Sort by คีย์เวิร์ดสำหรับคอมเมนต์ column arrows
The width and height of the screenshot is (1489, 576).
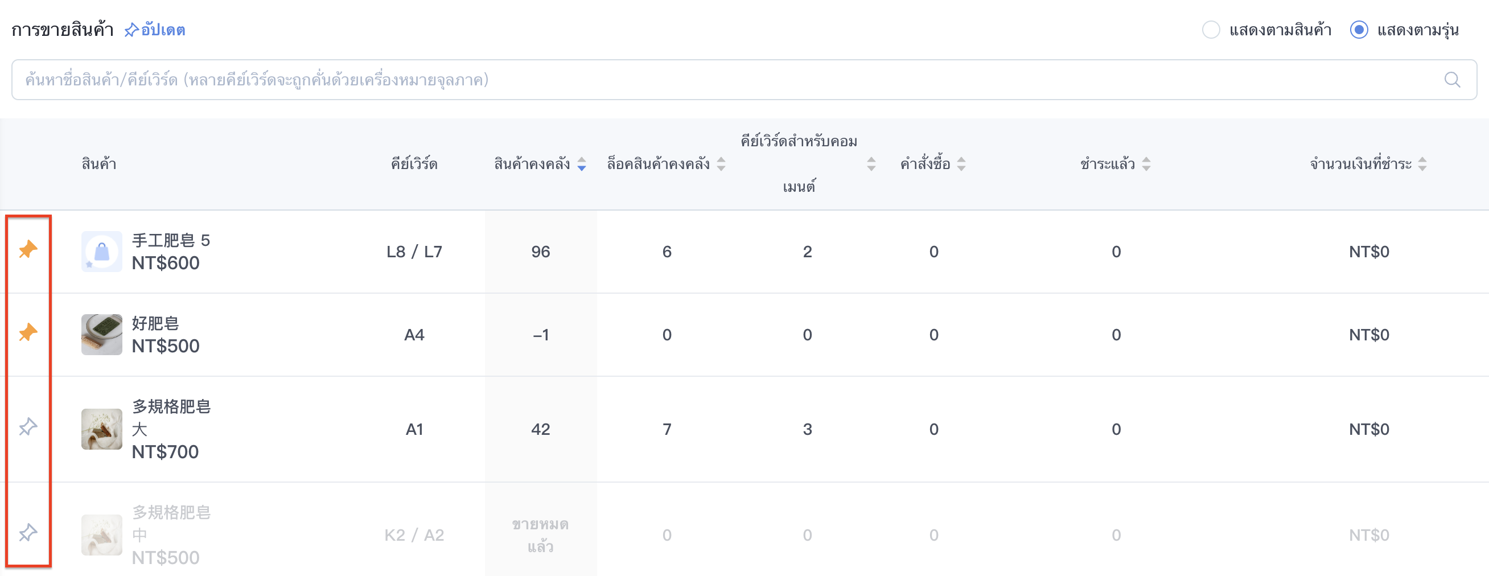[x=871, y=164]
